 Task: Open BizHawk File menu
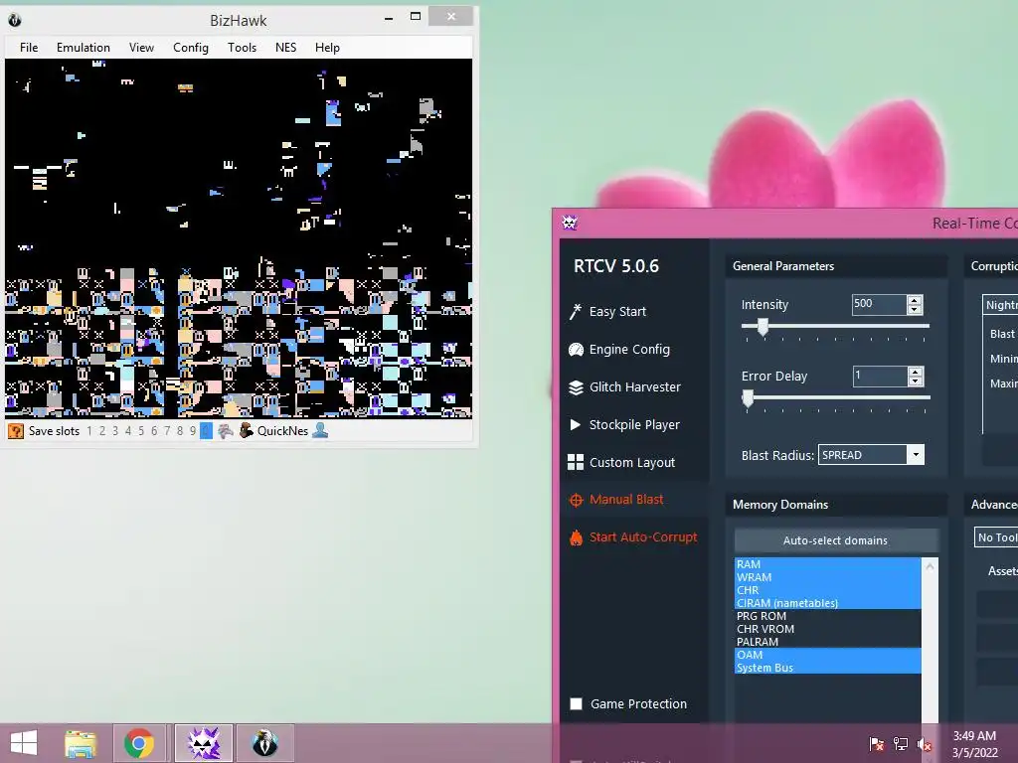tap(29, 48)
